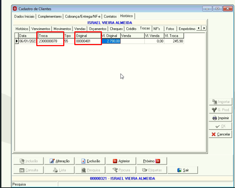Click the Data column header

click(x=28, y=36)
